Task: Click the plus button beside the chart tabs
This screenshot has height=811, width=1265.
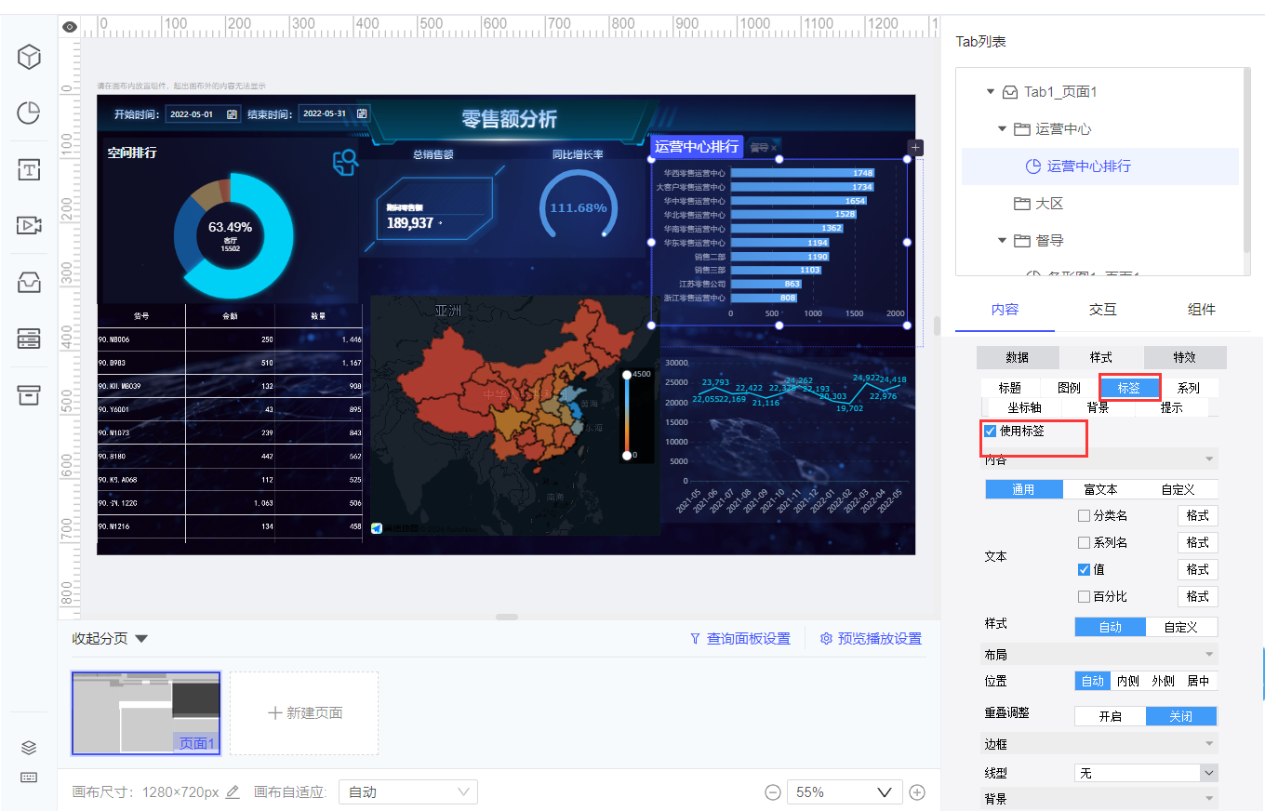Action: tap(915, 147)
